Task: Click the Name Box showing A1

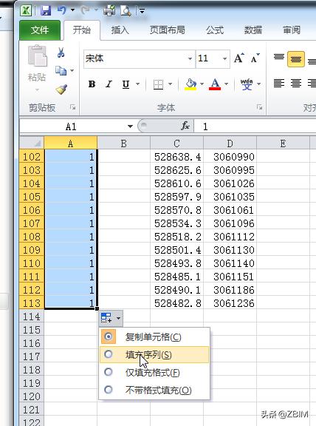Action: (72, 126)
